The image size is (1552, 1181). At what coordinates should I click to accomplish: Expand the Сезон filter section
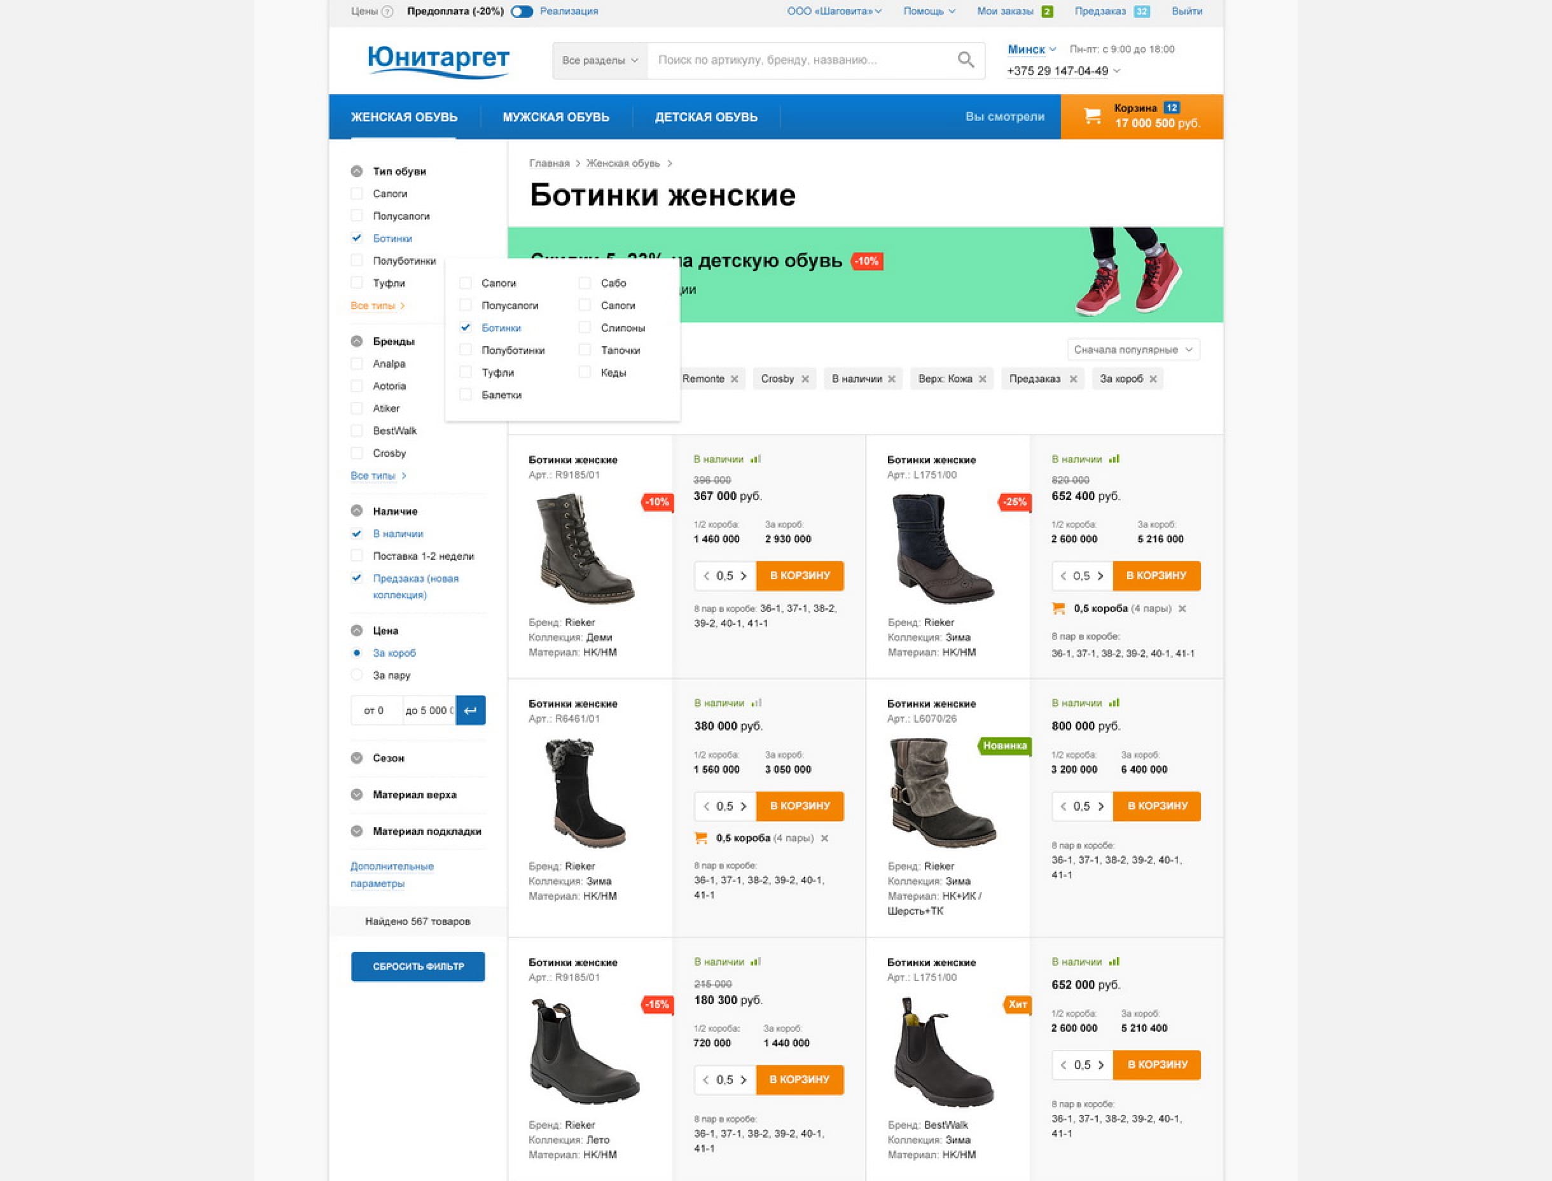pyautogui.click(x=357, y=758)
